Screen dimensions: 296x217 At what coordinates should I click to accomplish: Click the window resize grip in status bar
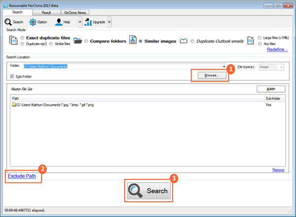click(290, 211)
